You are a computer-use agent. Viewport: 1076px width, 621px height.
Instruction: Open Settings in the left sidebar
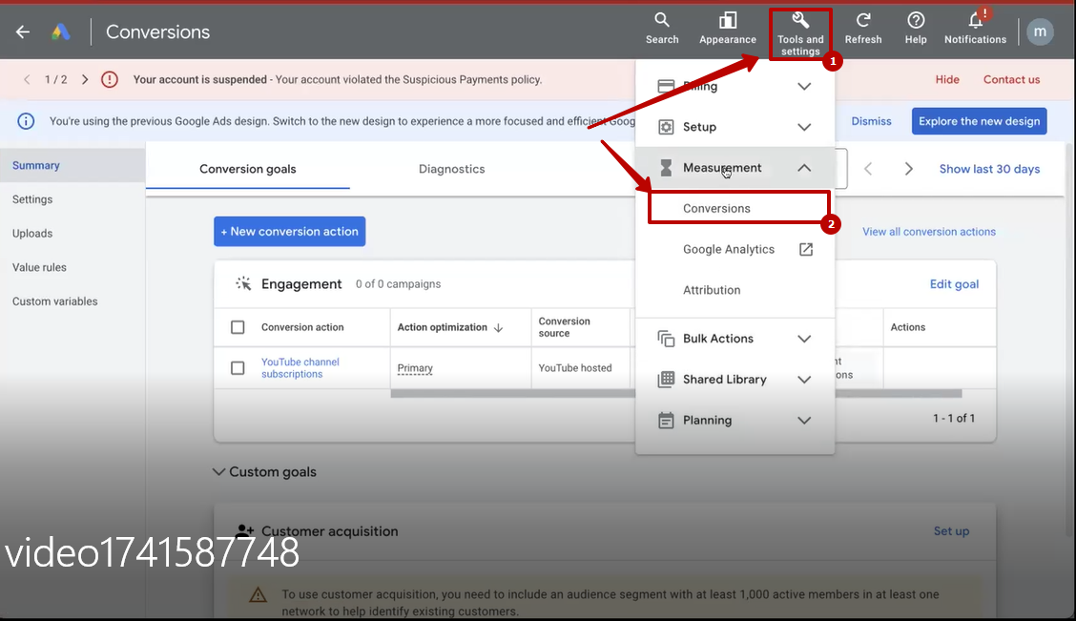tap(32, 199)
